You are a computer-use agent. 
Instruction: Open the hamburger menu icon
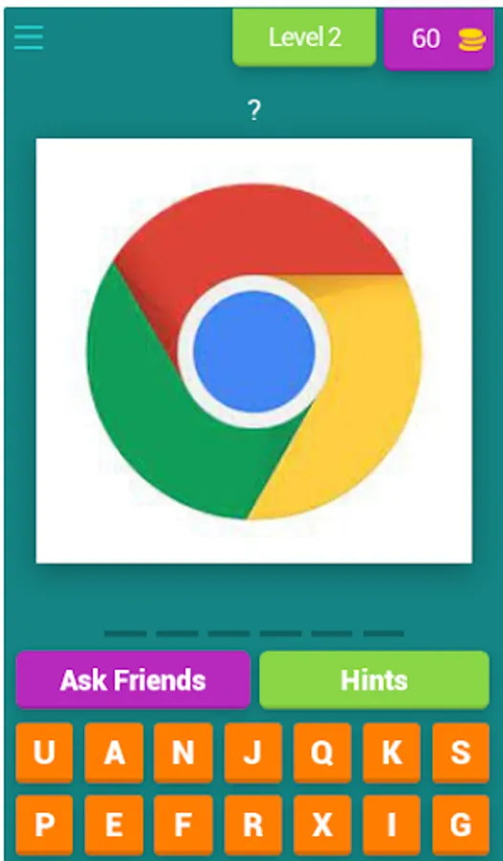click(29, 37)
